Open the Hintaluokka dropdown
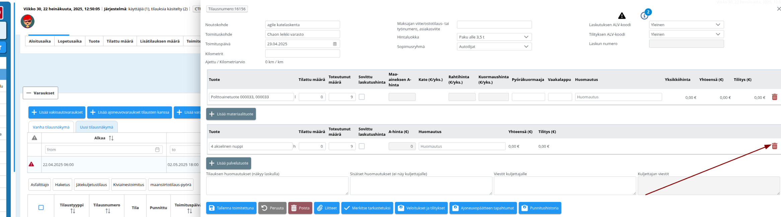This screenshot has height=217, width=781. point(494,37)
